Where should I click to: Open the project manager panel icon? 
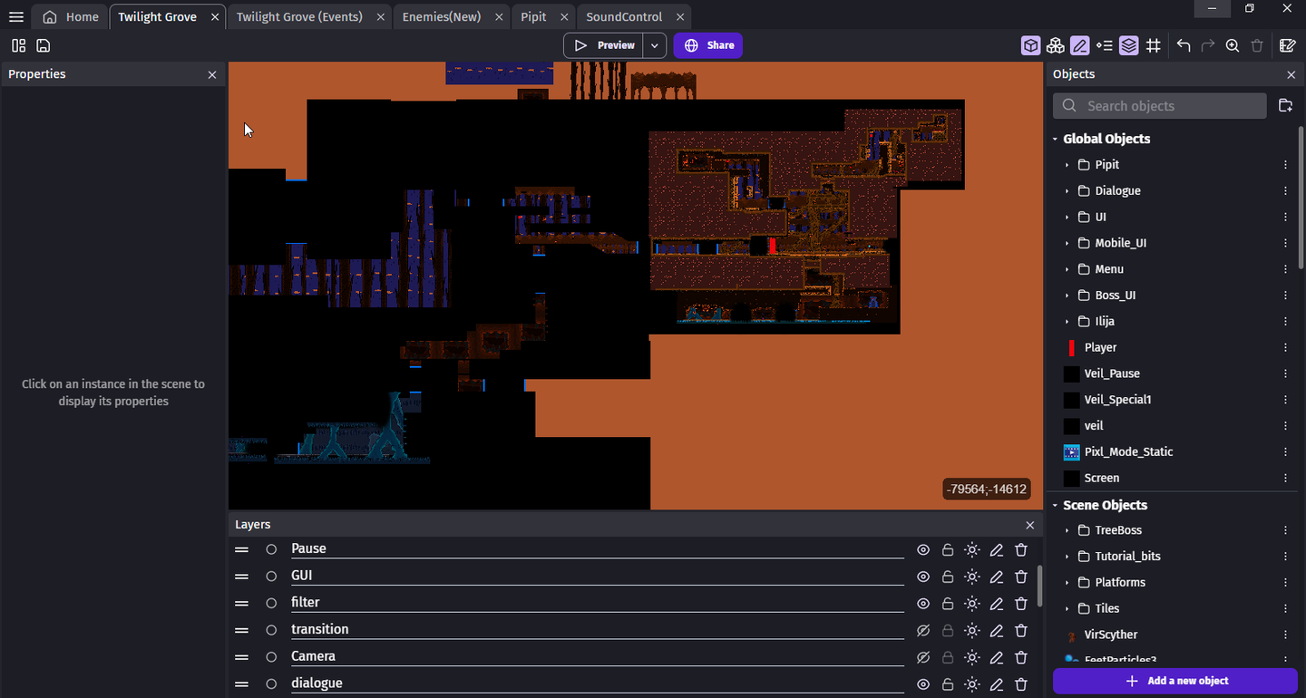click(19, 45)
